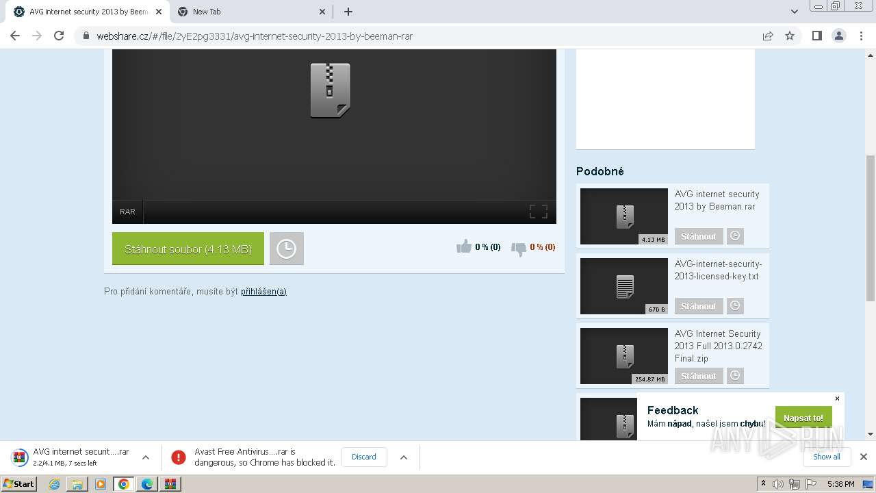Click the clock icon for Beeman.rar similar file
Viewport: 876px width, 493px height.
tap(735, 236)
